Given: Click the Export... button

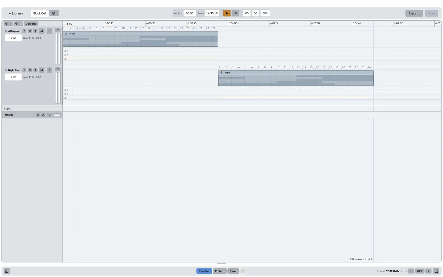Looking at the screenshot, I should point(414,13).
